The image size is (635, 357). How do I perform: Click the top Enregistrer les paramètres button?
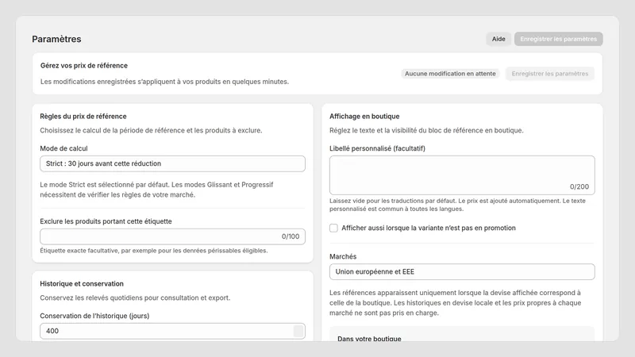[559, 39]
